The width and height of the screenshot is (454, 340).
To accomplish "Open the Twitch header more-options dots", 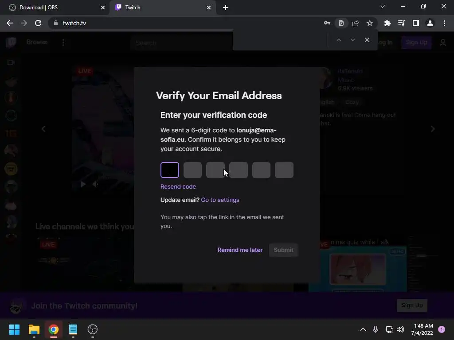I will click(x=63, y=42).
